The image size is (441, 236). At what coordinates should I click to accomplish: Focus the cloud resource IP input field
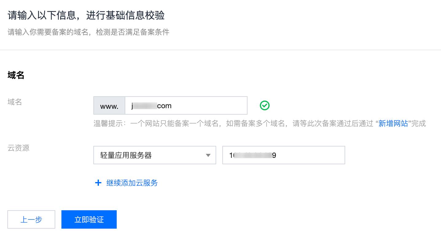tap(284, 155)
